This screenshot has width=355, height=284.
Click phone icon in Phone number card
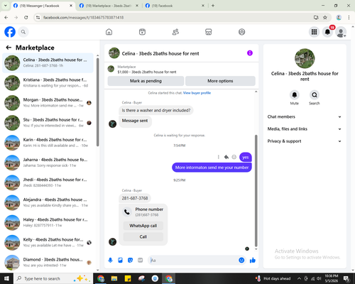coord(127,212)
